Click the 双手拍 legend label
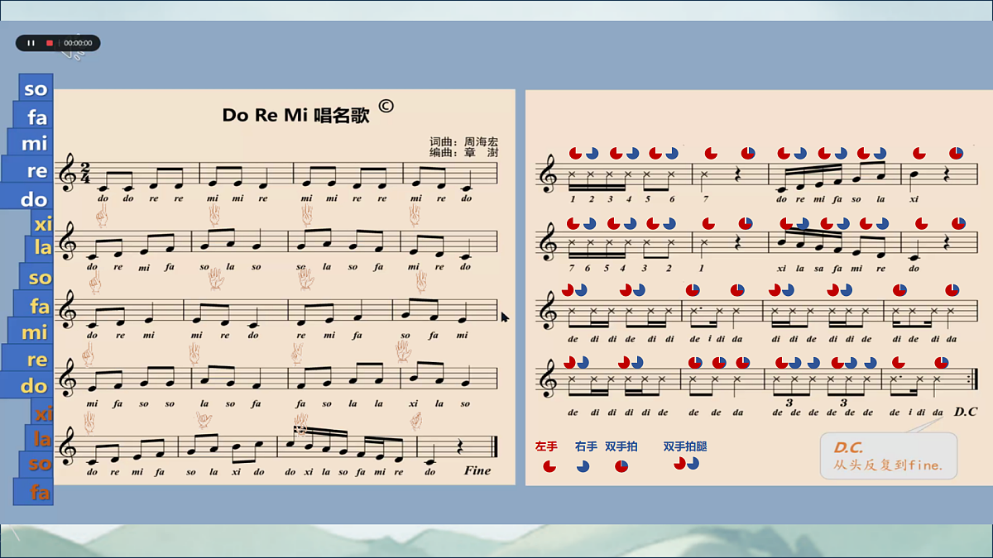The width and height of the screenshot is (993, 558). click(621, 446)
